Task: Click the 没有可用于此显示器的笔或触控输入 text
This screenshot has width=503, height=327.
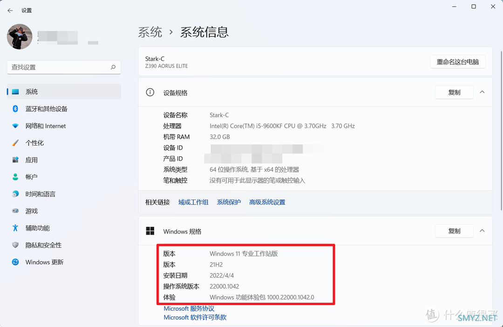Action: pos(257,180)
